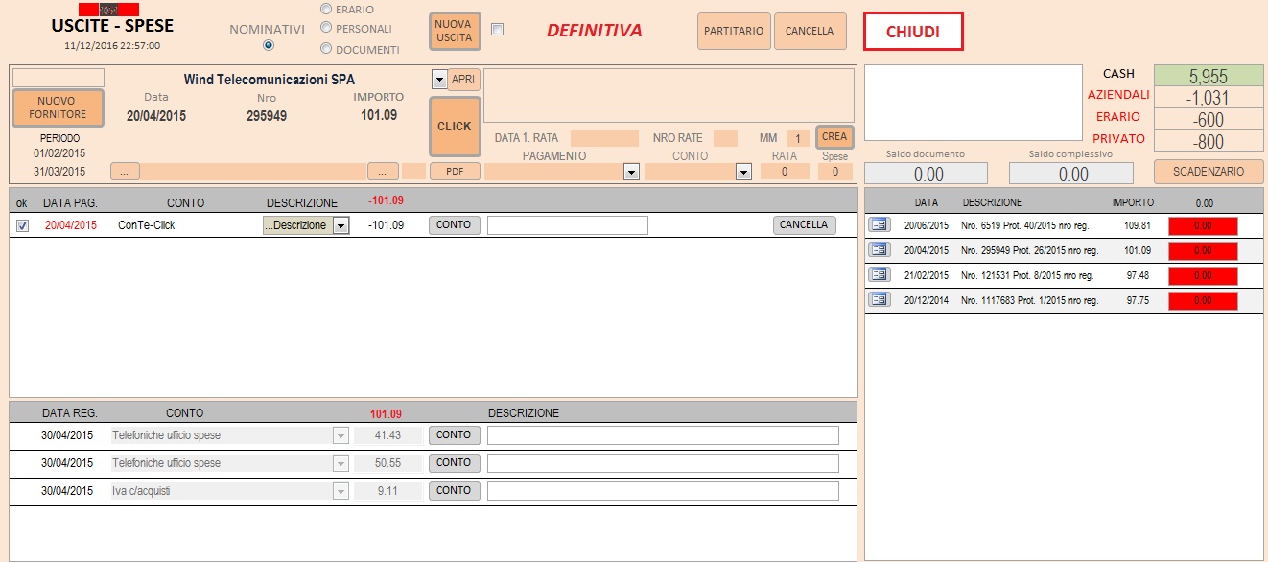Click the CHIUDI button
This screenshot has height=562, width=1268.
pos(912,32)
